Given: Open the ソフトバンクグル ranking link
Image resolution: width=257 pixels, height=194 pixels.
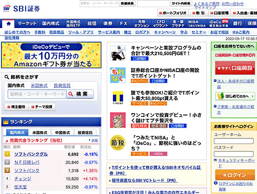Looking at the screenshot, I should pos(31,154).
